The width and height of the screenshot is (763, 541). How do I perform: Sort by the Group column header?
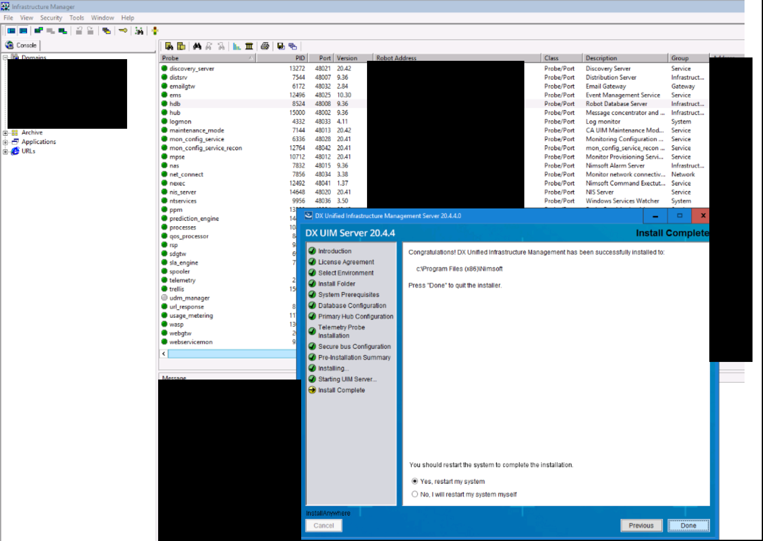[689, 58]
